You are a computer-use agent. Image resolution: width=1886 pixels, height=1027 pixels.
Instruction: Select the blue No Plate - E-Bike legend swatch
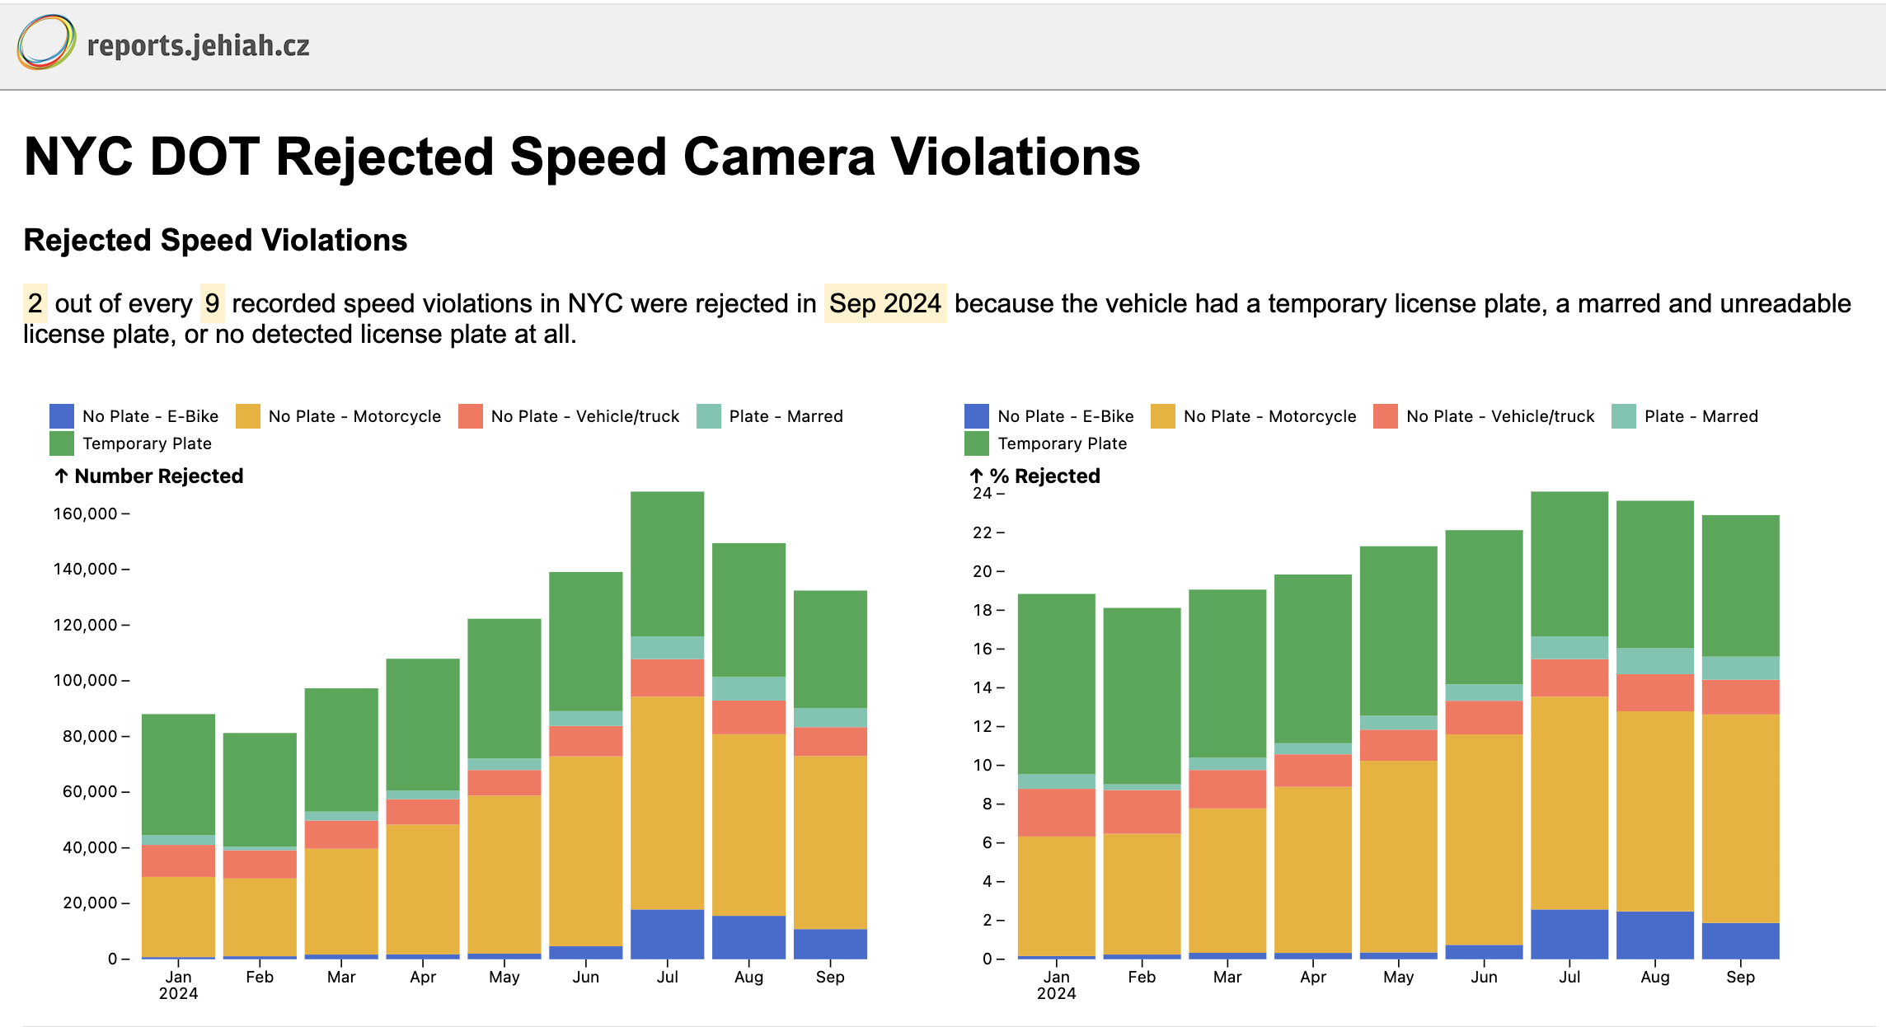[x=61, y=415]
